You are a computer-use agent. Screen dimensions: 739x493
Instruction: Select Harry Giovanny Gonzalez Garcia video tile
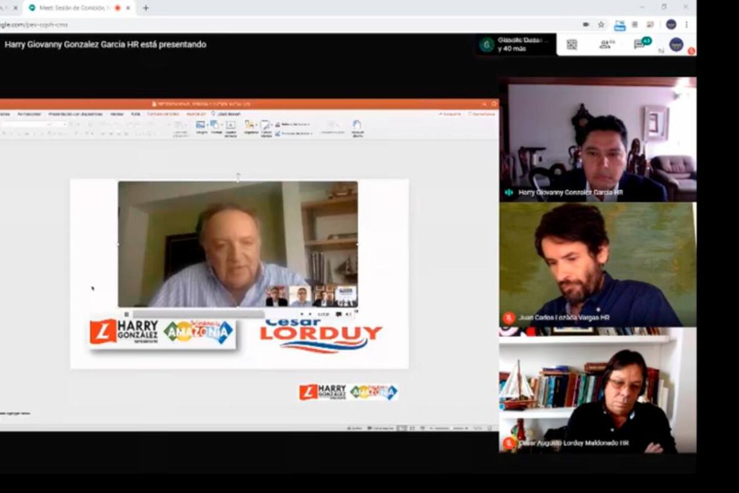pos(598,139)
